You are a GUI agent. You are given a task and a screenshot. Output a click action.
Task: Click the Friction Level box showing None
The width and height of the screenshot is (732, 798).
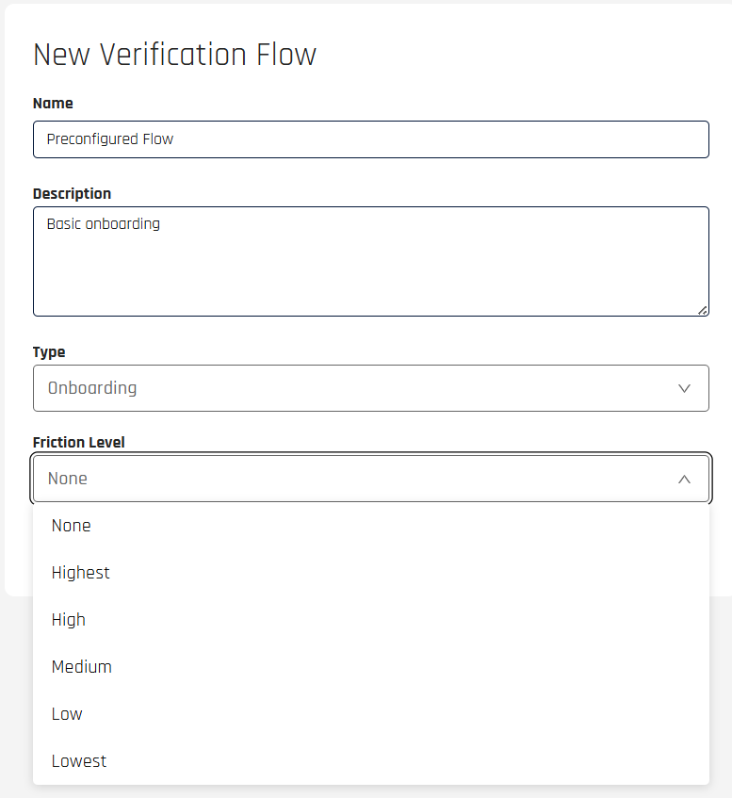[x=358, y=479]
